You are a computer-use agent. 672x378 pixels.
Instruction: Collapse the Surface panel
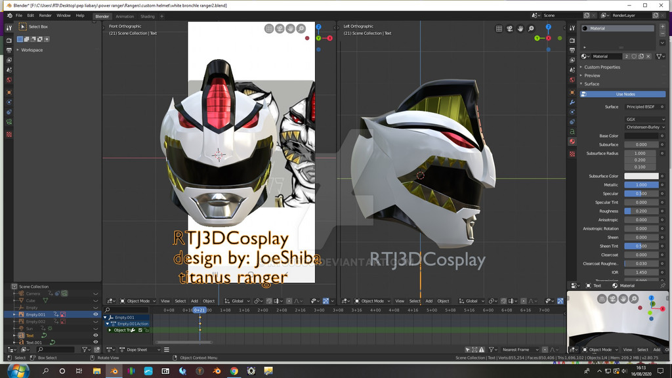coord(591,84)
